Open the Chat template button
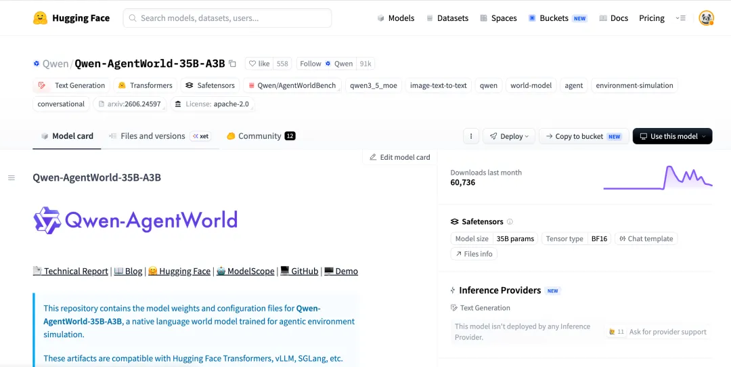 pos(646,239)
